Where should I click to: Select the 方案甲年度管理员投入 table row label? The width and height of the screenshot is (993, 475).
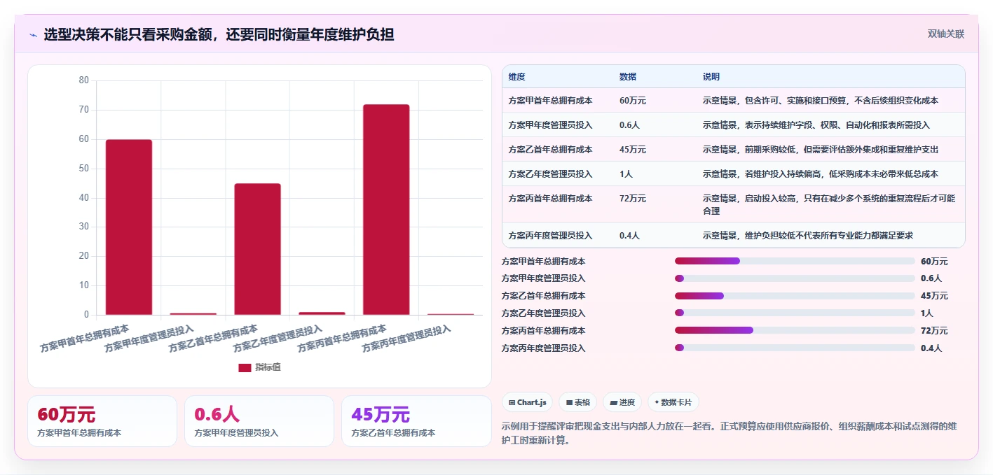550,125
